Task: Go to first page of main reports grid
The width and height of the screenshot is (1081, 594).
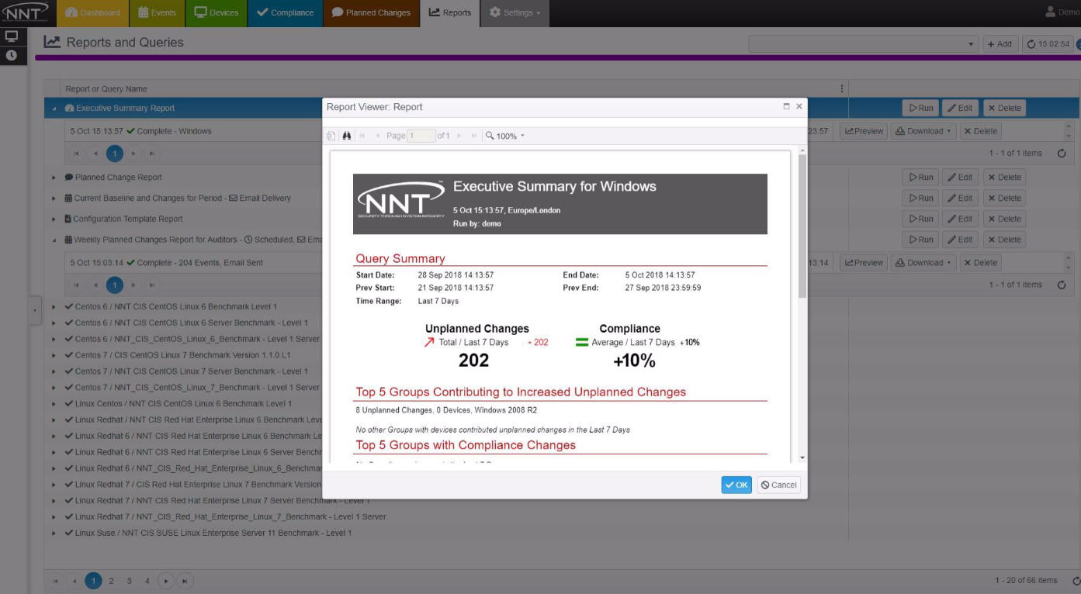Action: pos(57,580)
